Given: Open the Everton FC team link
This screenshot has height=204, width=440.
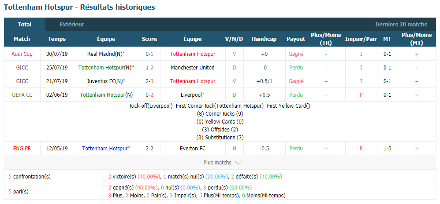Looking at the screenshot, I should click(x=193, y=149).
